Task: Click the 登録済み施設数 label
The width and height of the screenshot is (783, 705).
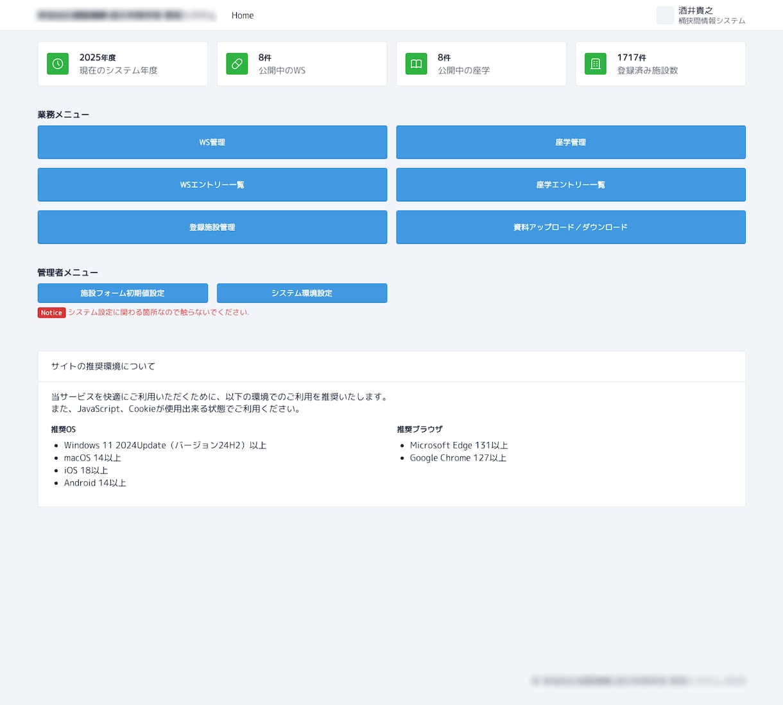Action: 648,71
